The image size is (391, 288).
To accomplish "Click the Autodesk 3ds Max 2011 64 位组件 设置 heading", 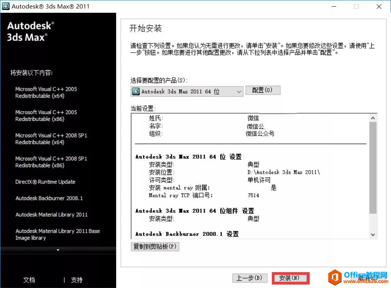I will click(x=195, y=211).
